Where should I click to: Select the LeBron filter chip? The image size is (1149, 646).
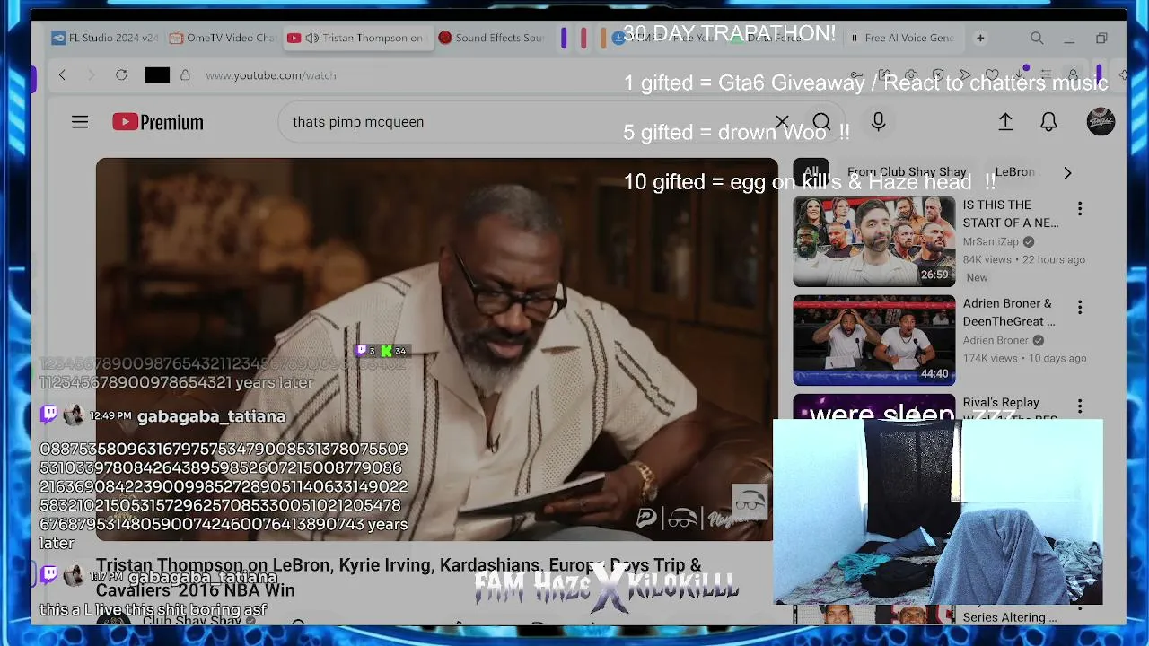[1015, 172]
